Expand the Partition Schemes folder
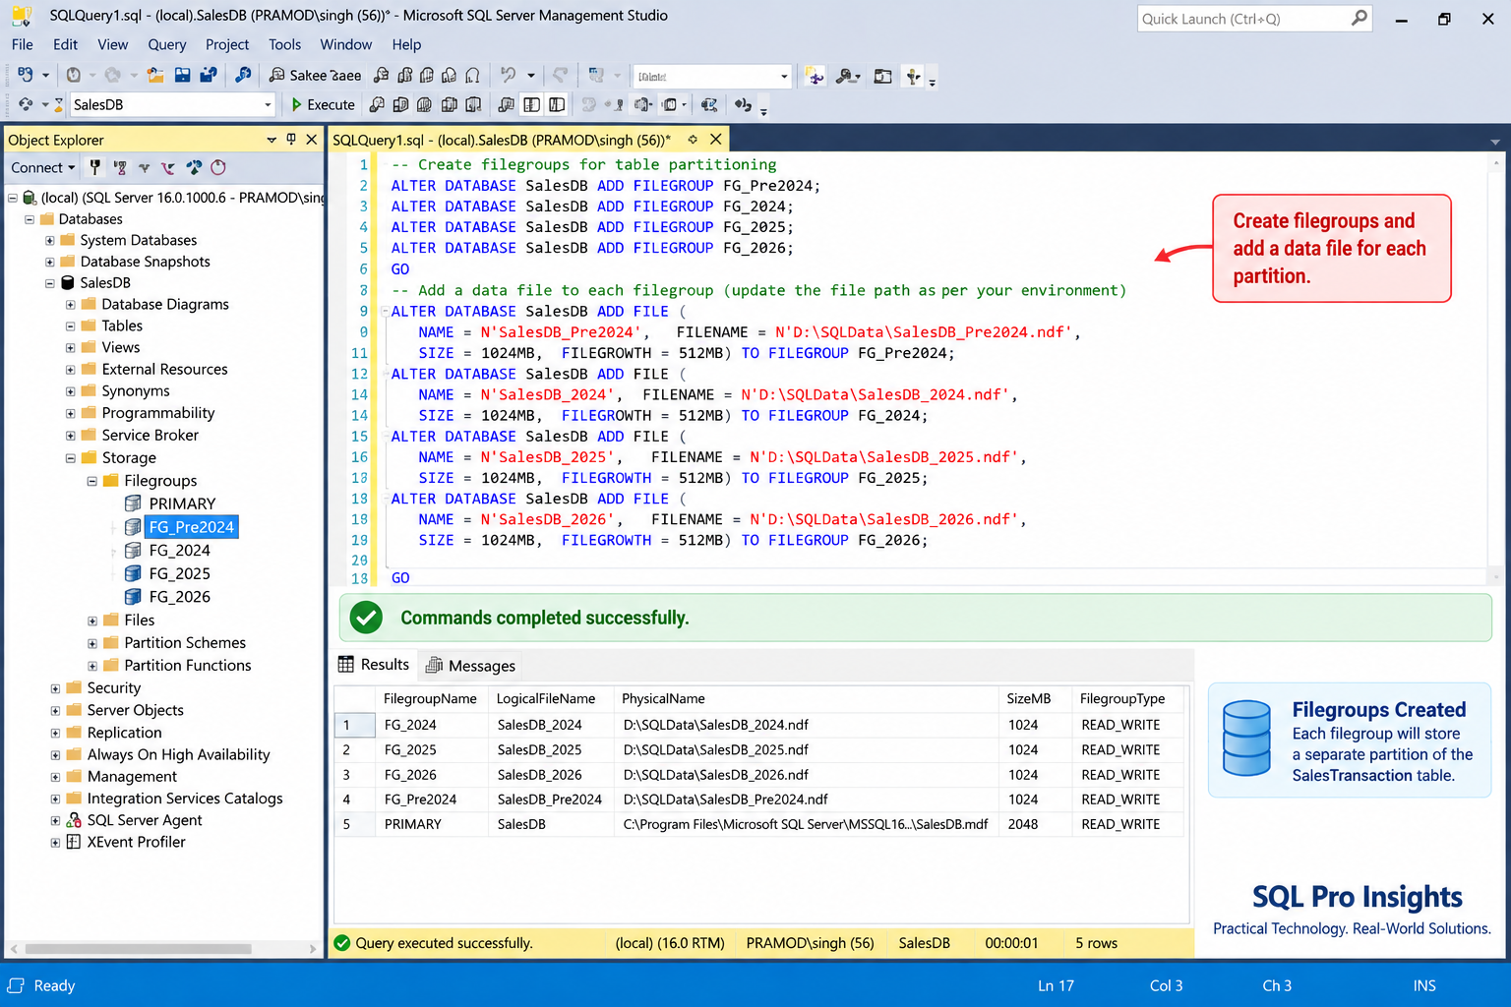Image resolution: width=1511 pixels, height=1007 pixels. coord(92,643)
